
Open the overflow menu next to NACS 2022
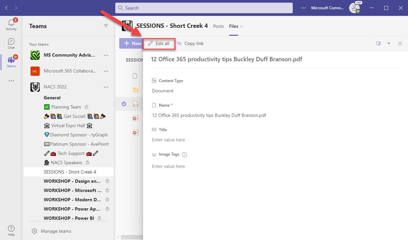[x=106, y=87]
